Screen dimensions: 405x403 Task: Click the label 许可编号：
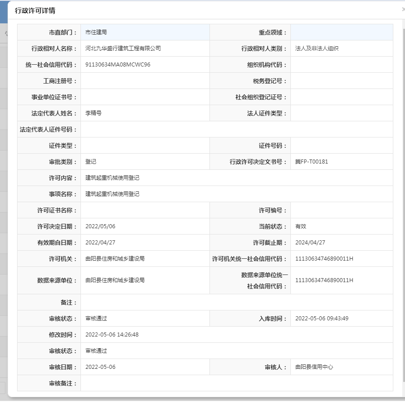[x=273, y=210]
